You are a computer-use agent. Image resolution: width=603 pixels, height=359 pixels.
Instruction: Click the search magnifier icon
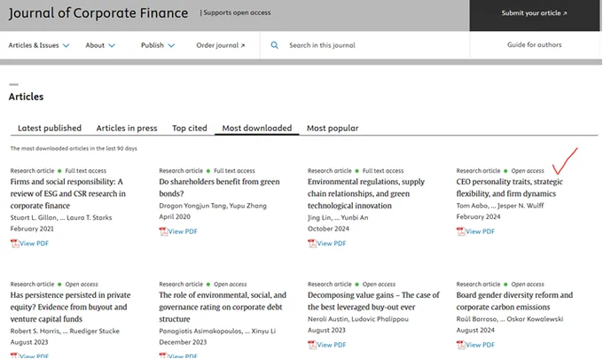pyautogui.click(x=274, y=45)
